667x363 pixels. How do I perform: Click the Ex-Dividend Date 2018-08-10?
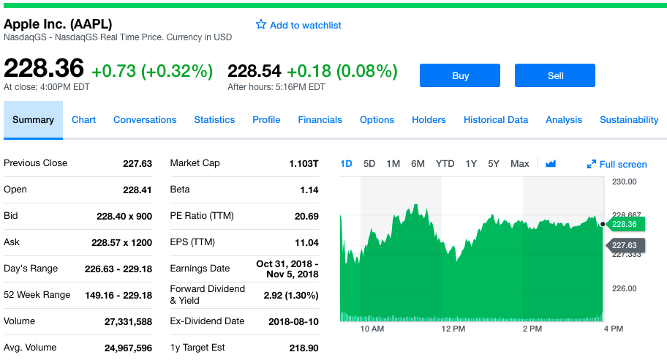point(293,322)
